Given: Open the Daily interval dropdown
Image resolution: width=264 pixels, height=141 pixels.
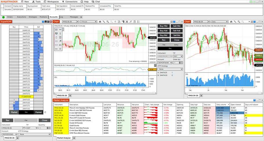Looking at the screenshot, I should (220, 22).
